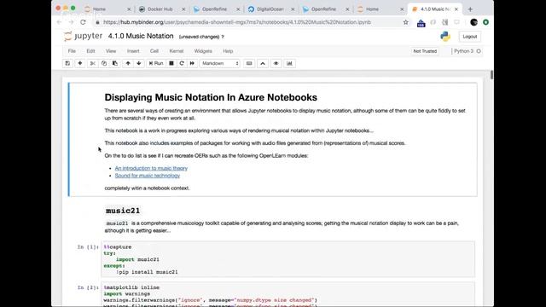This screenshot has height=307, width=546.
Task: Open the Insert menu
Action: (133, 51)
